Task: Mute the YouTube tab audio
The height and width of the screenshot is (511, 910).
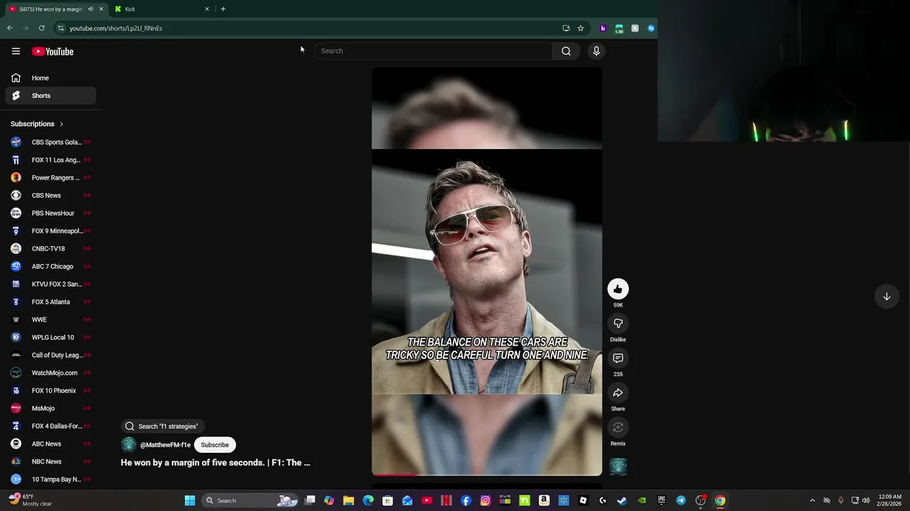Action: pyautogui.click(x=90, y=9)
